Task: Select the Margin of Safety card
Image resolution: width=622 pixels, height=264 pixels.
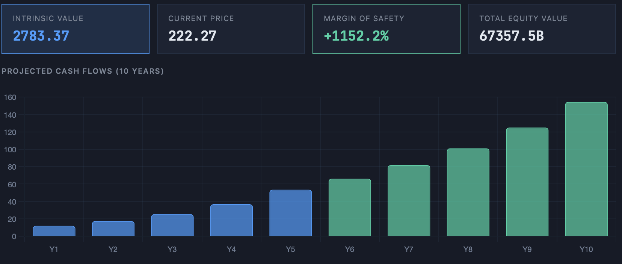Action: pyautogui.click(x=386, y=29)
